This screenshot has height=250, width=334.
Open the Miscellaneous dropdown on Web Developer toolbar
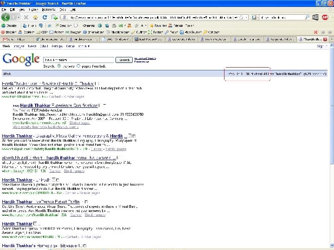click(117, 32)
